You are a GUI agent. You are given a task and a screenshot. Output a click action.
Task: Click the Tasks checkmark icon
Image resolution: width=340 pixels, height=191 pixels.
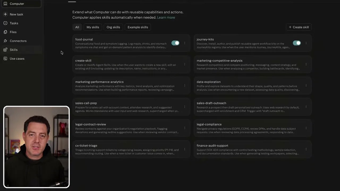pyautogui.click(x=5, y=23)
